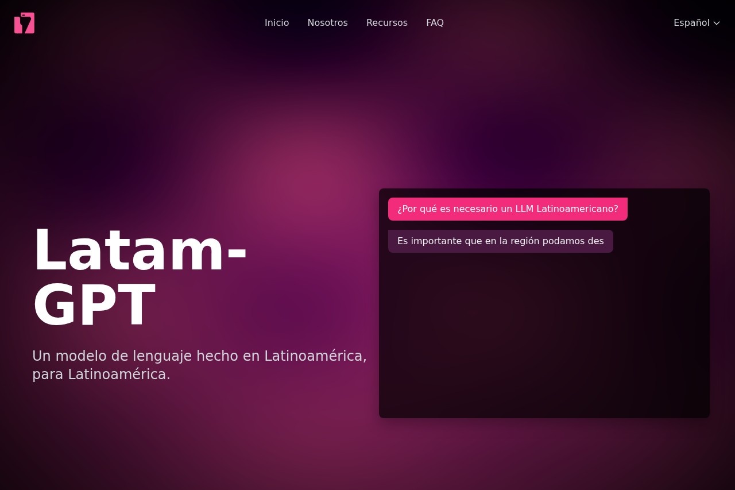Open the Recursos nav item
This screenshot has height=490, width=735.
[387, 23]
